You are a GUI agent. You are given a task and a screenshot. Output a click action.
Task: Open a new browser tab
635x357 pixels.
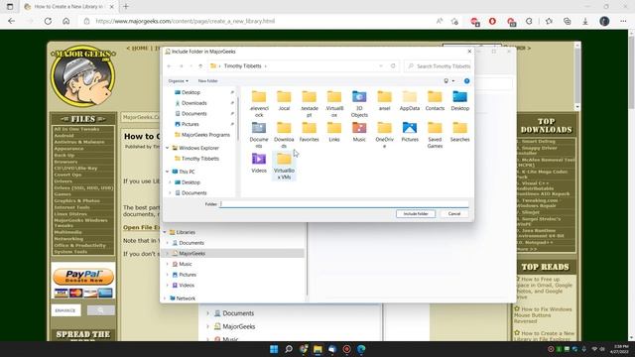pyautogui.click(x=126, y=7)
